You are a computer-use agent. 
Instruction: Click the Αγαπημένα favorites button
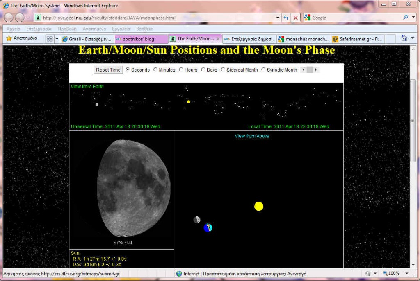21,38
